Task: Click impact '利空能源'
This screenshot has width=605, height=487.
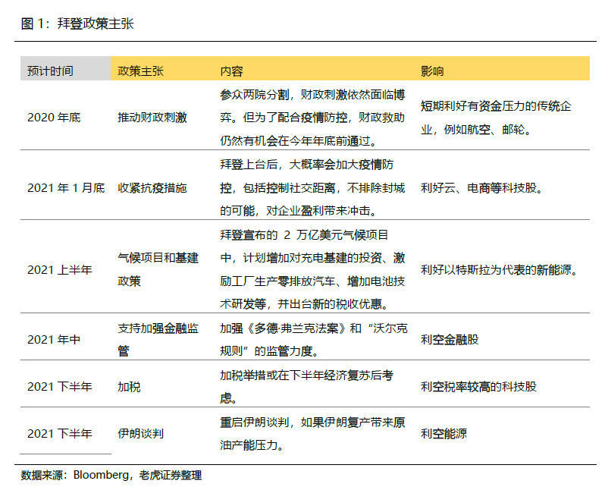Action: (x=444, y=434)
